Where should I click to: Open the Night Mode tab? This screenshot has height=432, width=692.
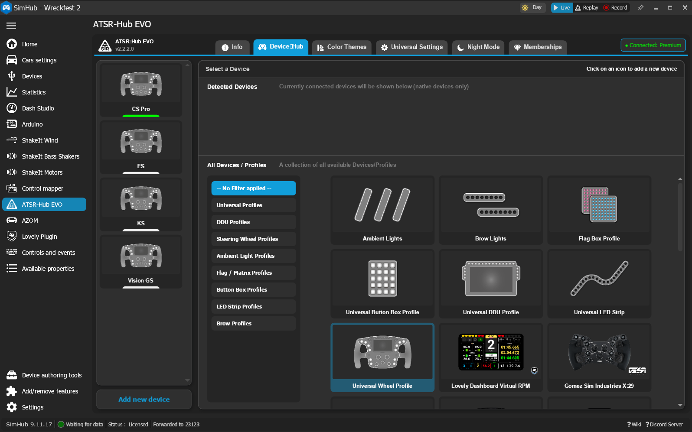pos(478,47)
